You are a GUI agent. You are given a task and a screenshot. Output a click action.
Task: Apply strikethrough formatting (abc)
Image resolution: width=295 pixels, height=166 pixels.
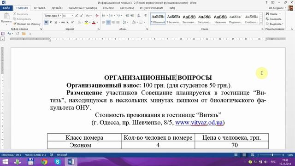pyautogui.click(x=63, y=23)
